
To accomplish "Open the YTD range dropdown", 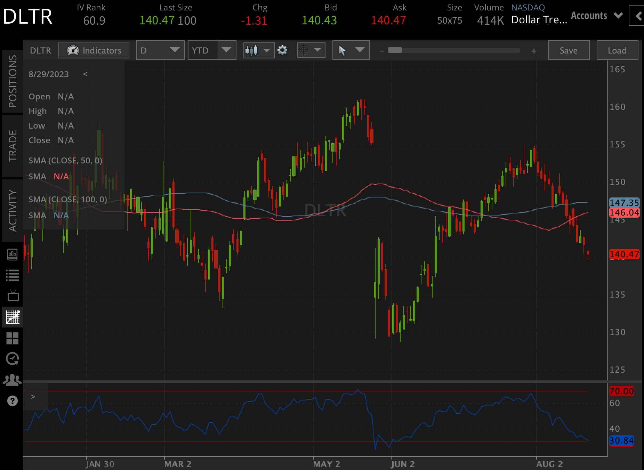I will pyautogui.click(x=211, y=50).
